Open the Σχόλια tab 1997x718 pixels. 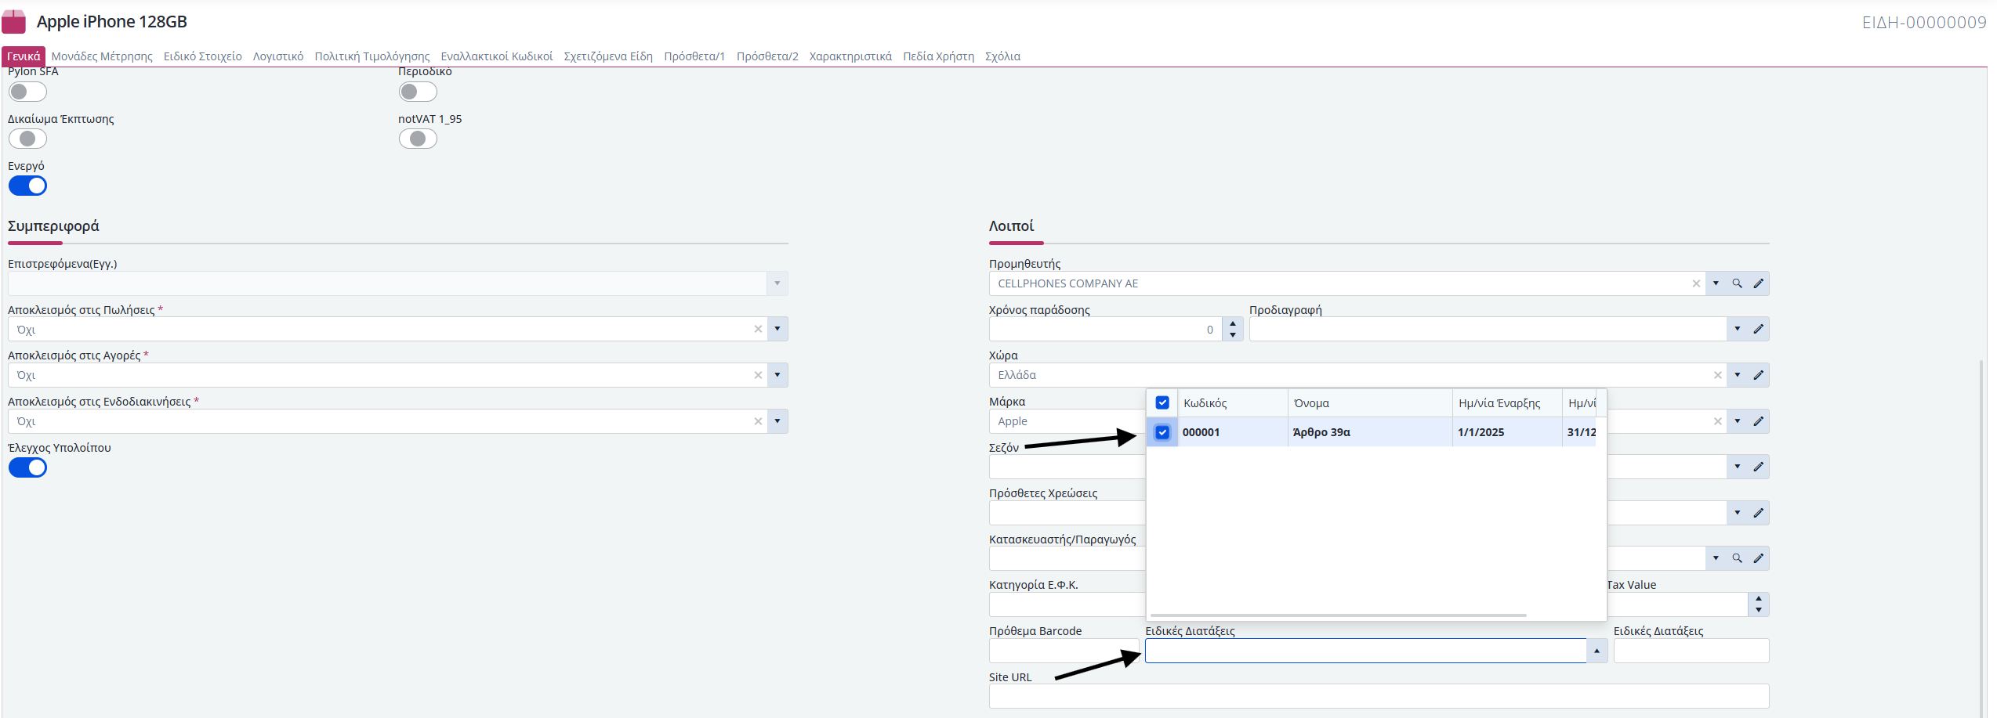pos(1002,56)
